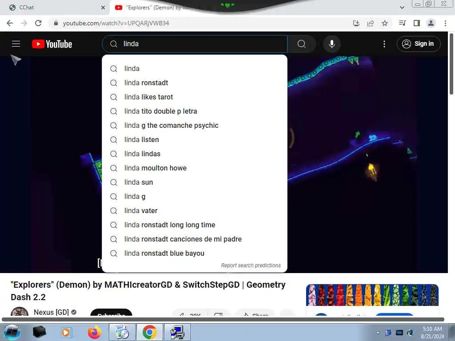
Task: Choose "linda ronstadt canciones de mi padre"
Action: click(195, 239)
